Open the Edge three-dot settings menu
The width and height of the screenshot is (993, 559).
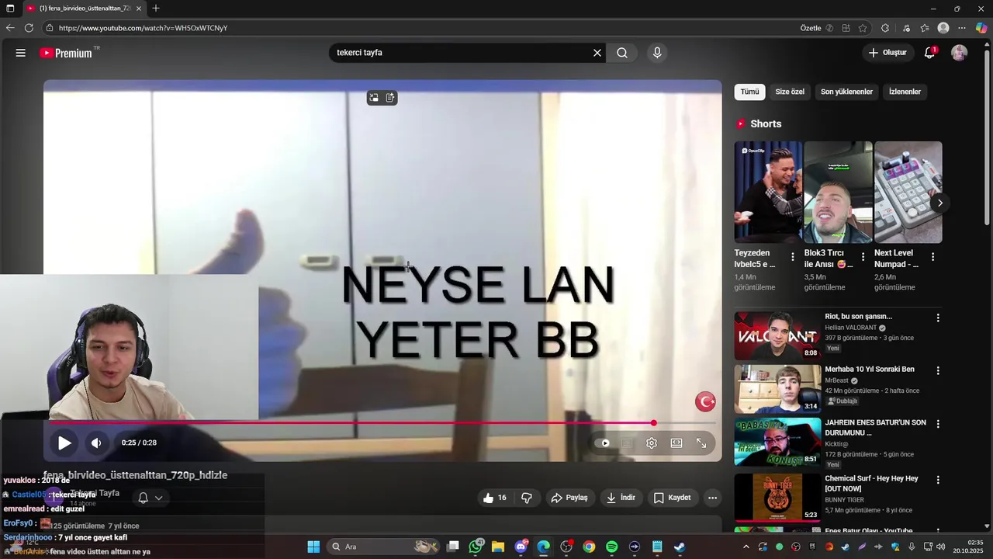click(x=962, y=28)
